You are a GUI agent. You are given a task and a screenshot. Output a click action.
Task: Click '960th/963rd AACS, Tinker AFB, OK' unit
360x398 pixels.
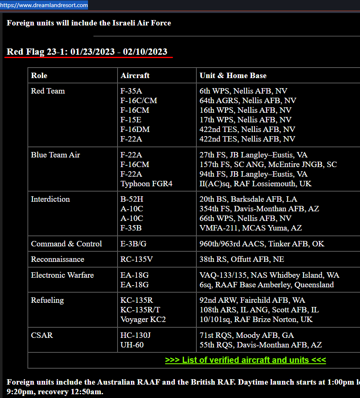pos(262,243)
